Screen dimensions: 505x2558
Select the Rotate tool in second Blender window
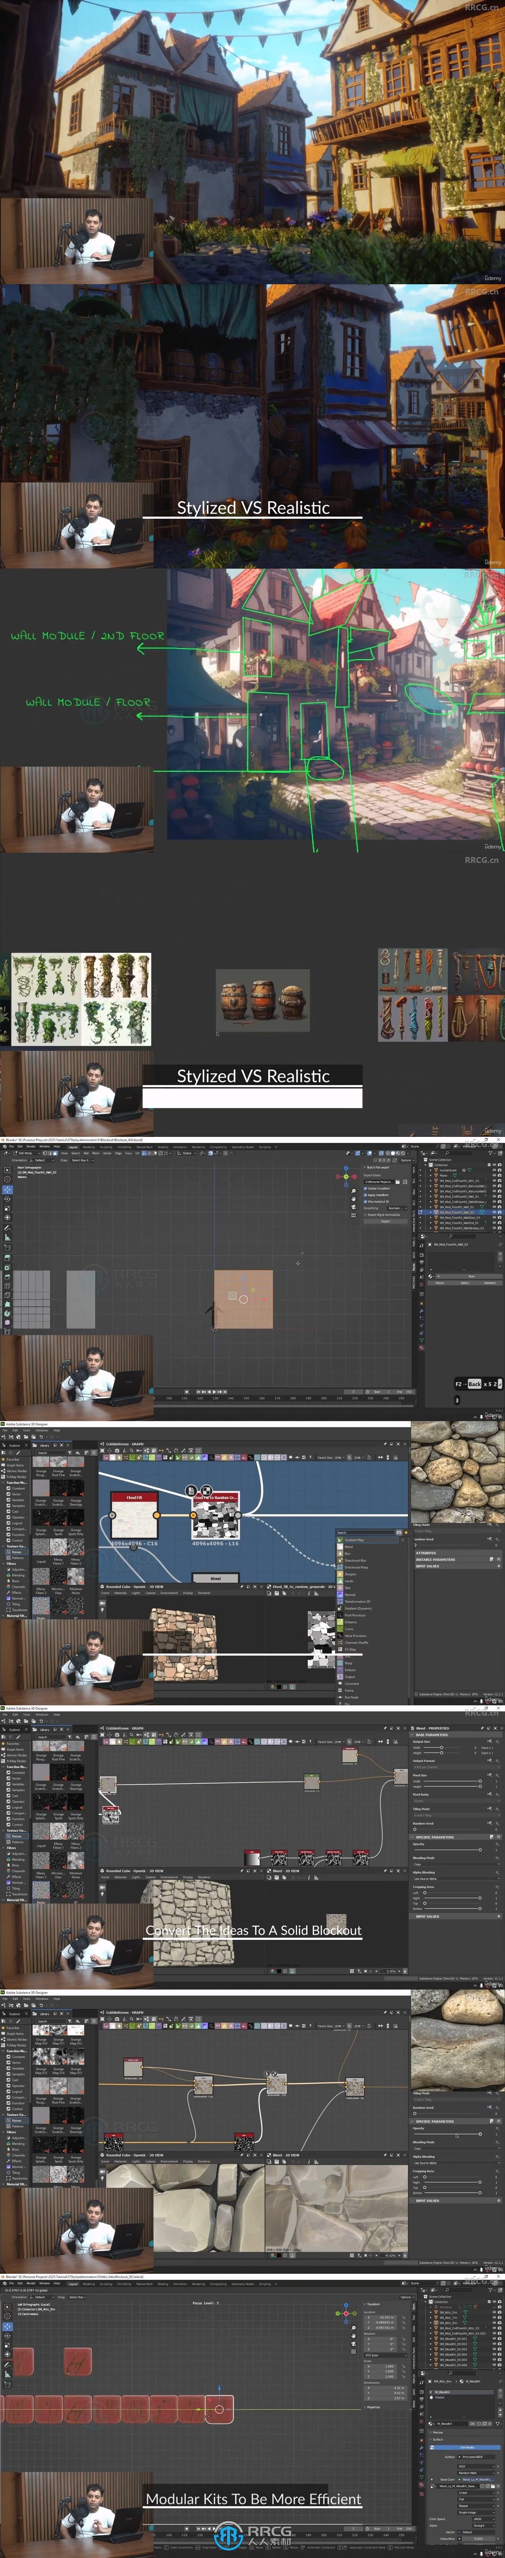click(8, 2337)
